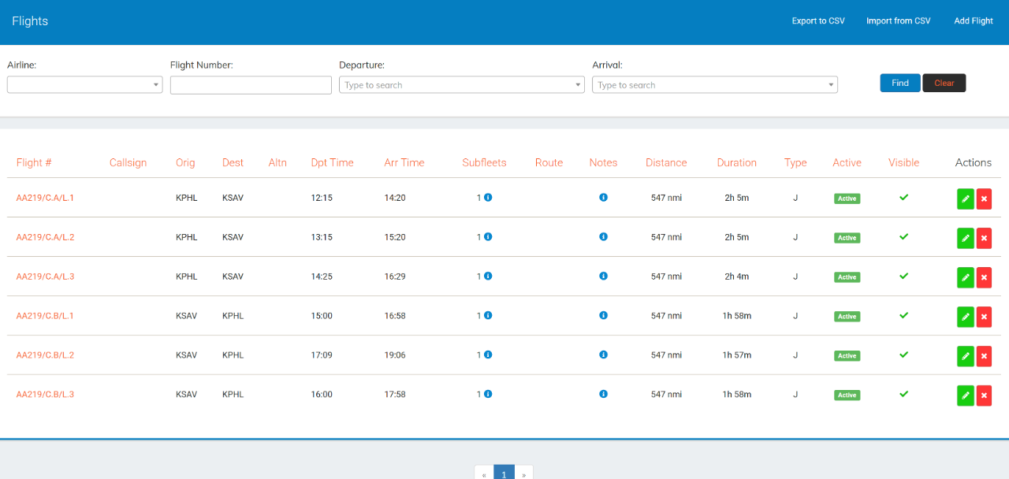This screenshot has width=1009, height=479.
Task: Click the Clear filter button
Action: tap(944, 84)
